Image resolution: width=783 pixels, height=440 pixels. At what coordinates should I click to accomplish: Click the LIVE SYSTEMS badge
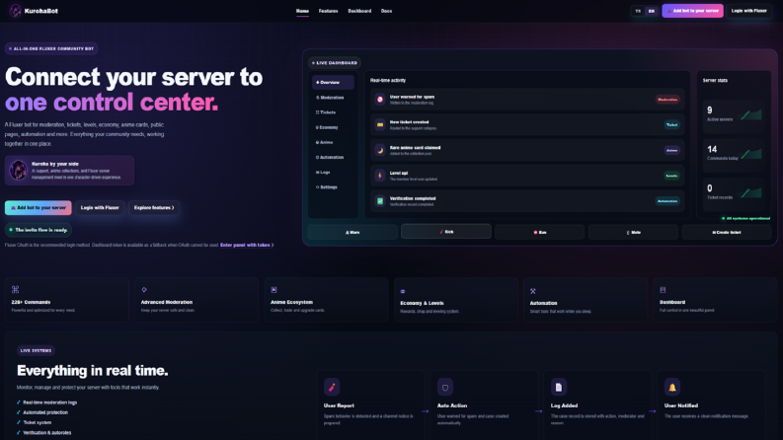click(x=36, y=350)
